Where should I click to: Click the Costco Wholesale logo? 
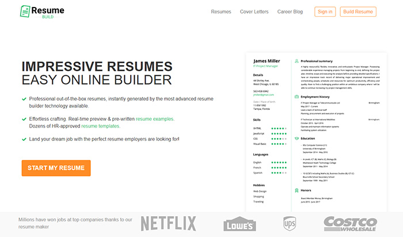click(351, 223)
